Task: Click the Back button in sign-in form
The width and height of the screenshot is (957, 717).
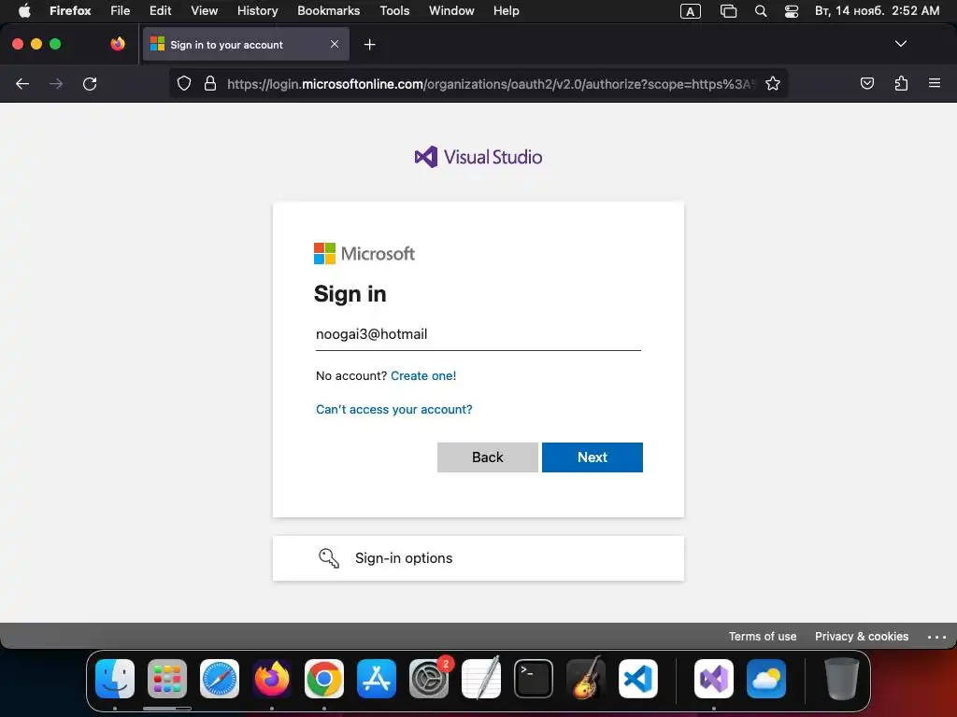Action: pos(488,457)
